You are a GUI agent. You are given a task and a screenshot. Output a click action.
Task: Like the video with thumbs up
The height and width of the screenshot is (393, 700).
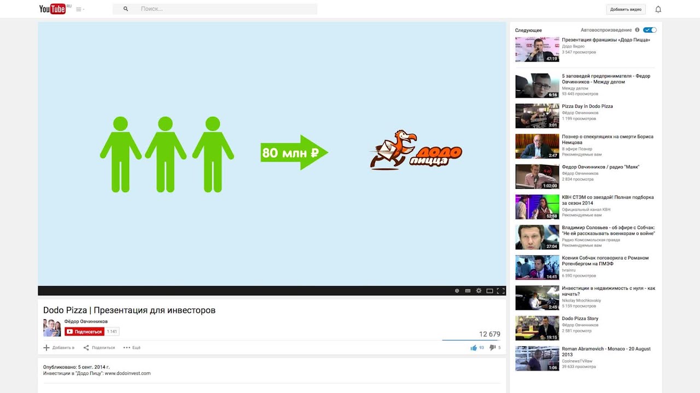coord(474,348)
